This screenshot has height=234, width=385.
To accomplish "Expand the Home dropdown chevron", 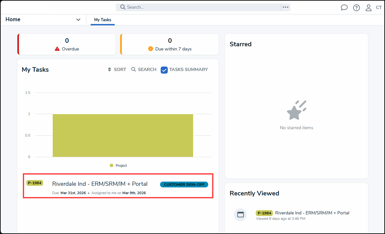I will coord(78,20).
